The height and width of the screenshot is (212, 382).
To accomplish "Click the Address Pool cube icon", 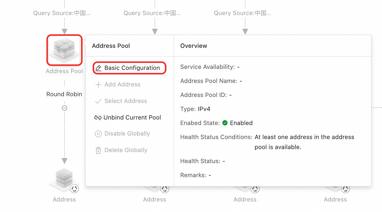I will (x=65, y=49).
